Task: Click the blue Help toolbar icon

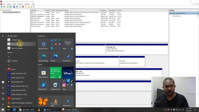Action: point(14,7)
